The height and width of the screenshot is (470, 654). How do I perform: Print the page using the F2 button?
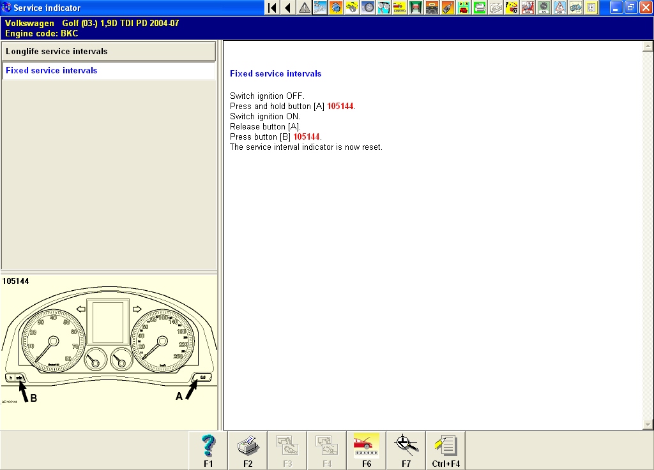[x=248, y=450]
